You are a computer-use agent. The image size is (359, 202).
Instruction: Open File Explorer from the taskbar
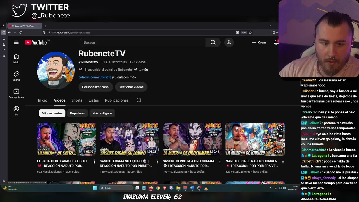click(x=178, y=188)
